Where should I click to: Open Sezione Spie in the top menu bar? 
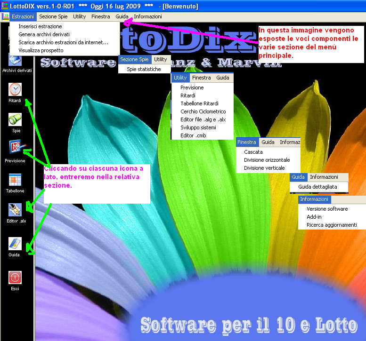pos(53,17)
